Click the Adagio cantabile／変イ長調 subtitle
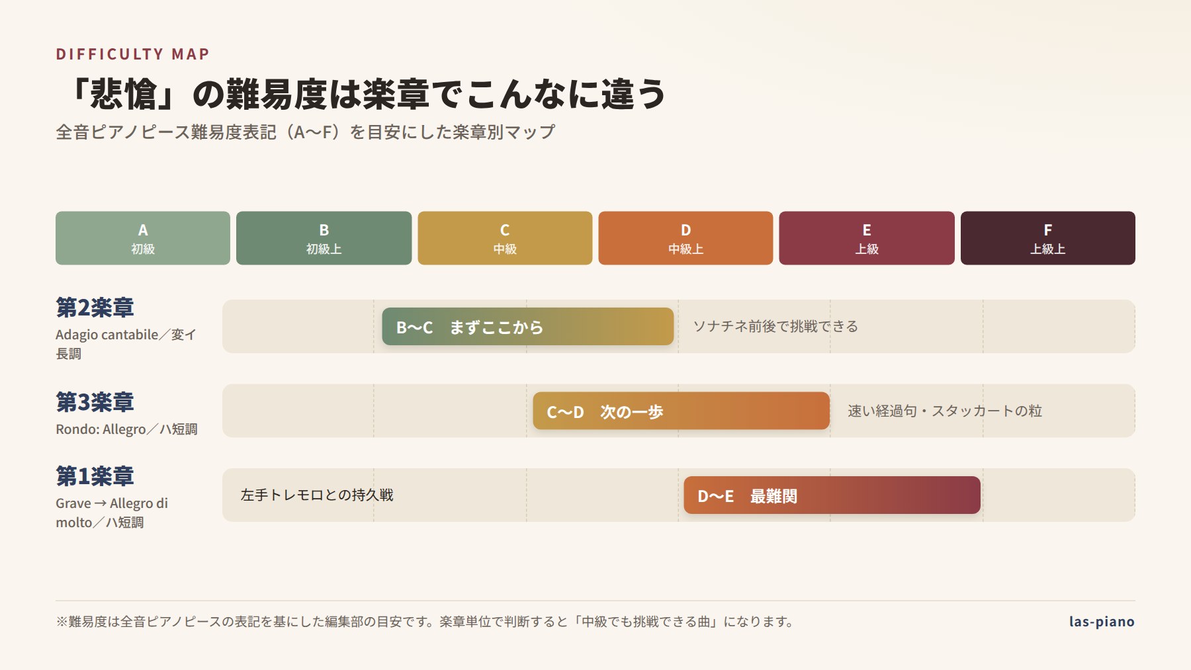1191x670 pixels. pos(126,344)
